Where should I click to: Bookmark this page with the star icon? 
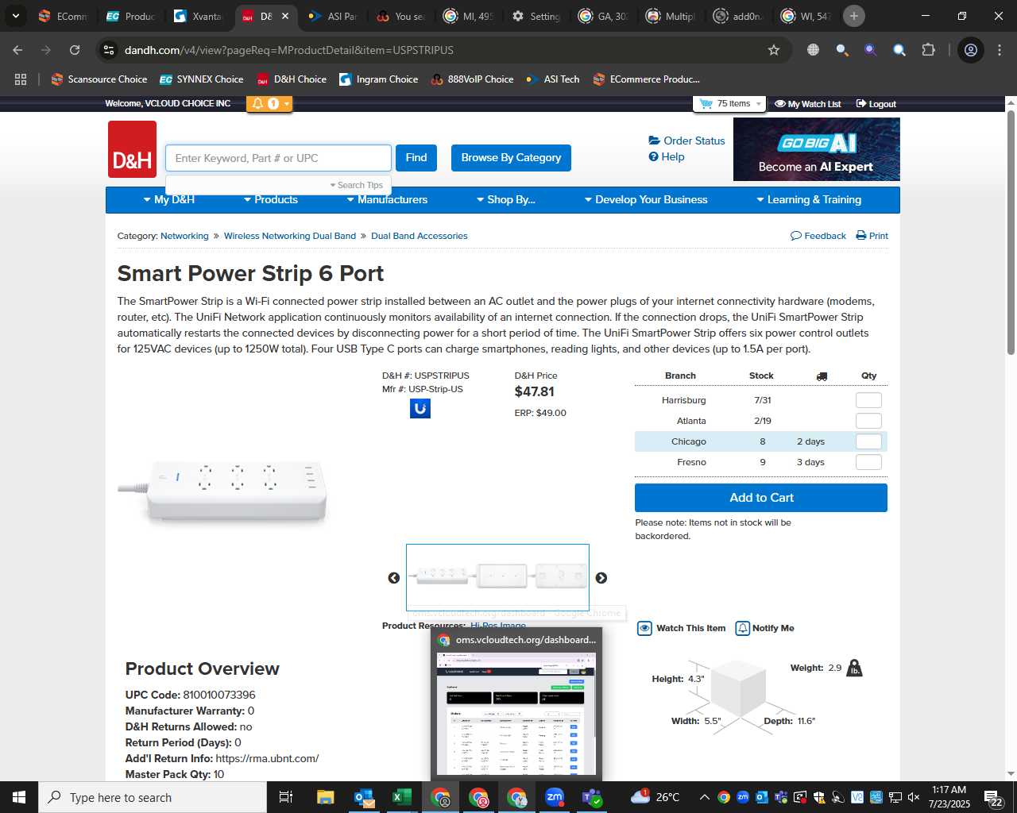[x=774, y=50]
